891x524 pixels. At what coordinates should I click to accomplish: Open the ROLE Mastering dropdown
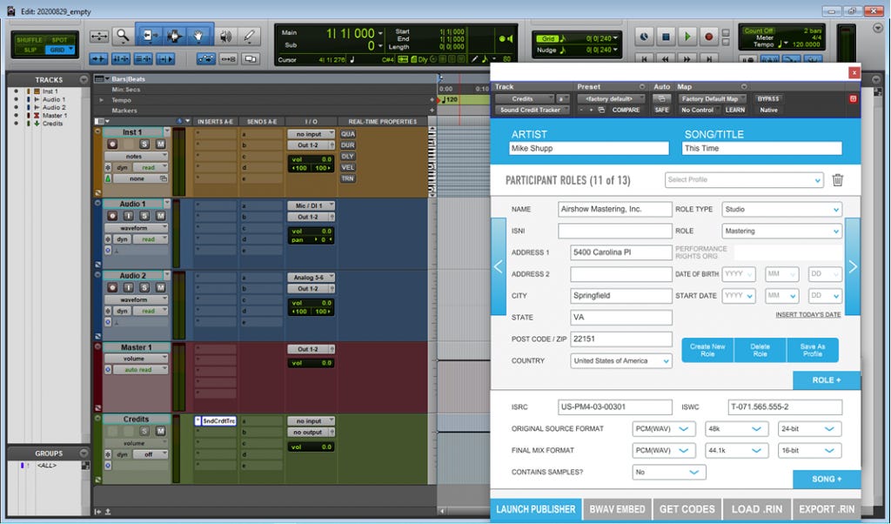pos(782,232)
